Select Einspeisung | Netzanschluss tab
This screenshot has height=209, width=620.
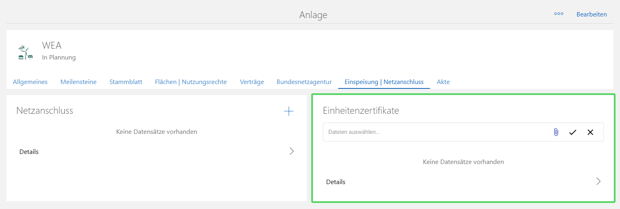pos(384,82)
